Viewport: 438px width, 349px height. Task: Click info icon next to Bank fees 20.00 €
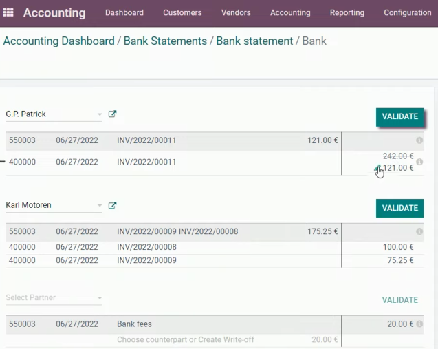pos(419,324)
